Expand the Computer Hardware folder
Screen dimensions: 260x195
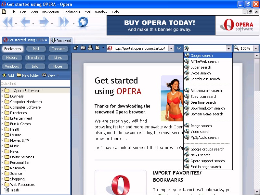pyautogui.click(x=2, y=101)
